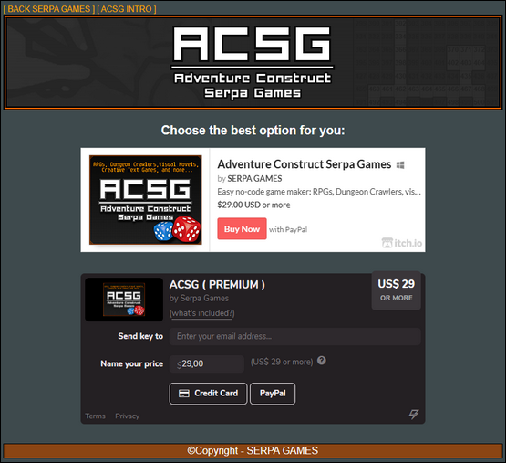Pay with the PayPal button
This screenshot has width=506, height=463.
[x=273, y=394]
